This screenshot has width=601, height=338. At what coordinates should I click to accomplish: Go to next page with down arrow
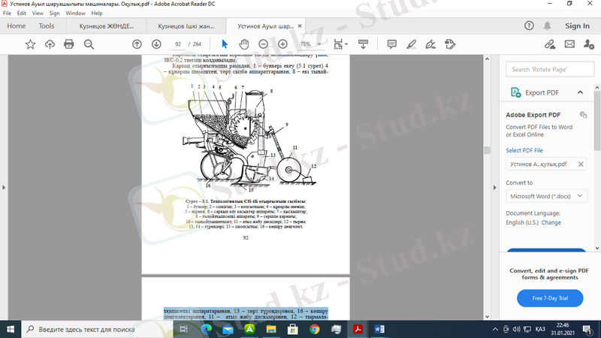point(156,44)
